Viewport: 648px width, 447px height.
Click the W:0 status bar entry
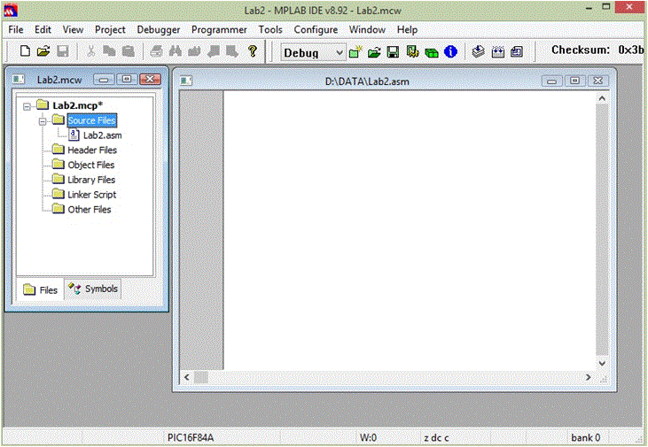368,437
